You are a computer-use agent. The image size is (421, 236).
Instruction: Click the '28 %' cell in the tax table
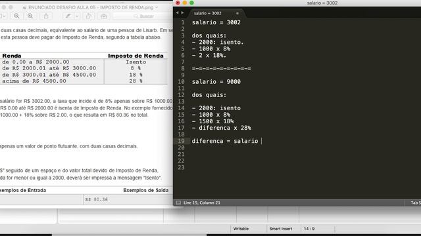[x=136, y=81]
